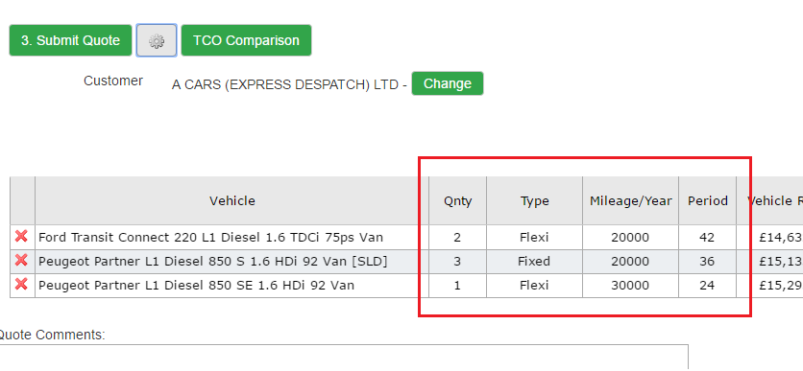
Task: Delete the Ford Transit Connect row
Action: click(21, 236)
